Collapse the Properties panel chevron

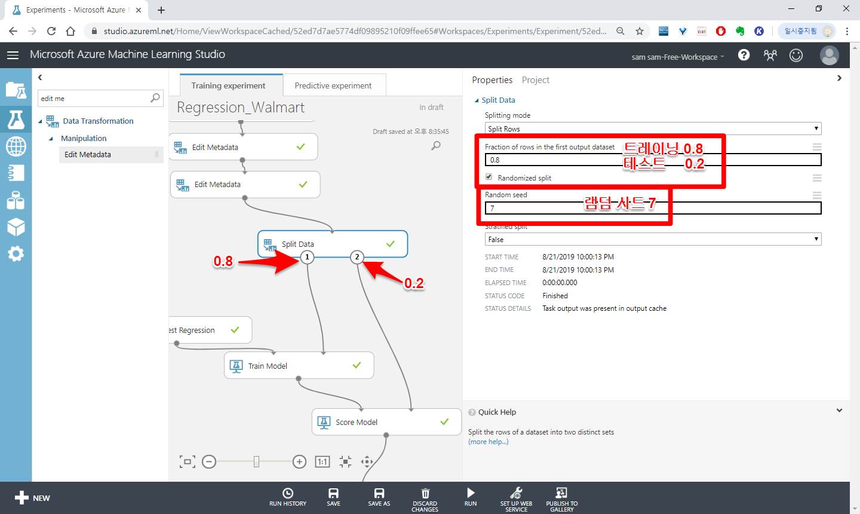(x=839, y=78)
